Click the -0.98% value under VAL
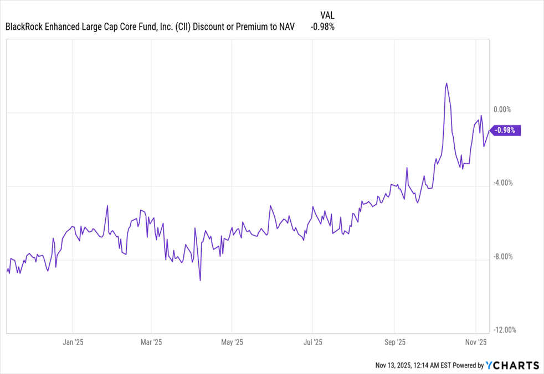The height and width of the screenshot is (374, 544). 322,26
